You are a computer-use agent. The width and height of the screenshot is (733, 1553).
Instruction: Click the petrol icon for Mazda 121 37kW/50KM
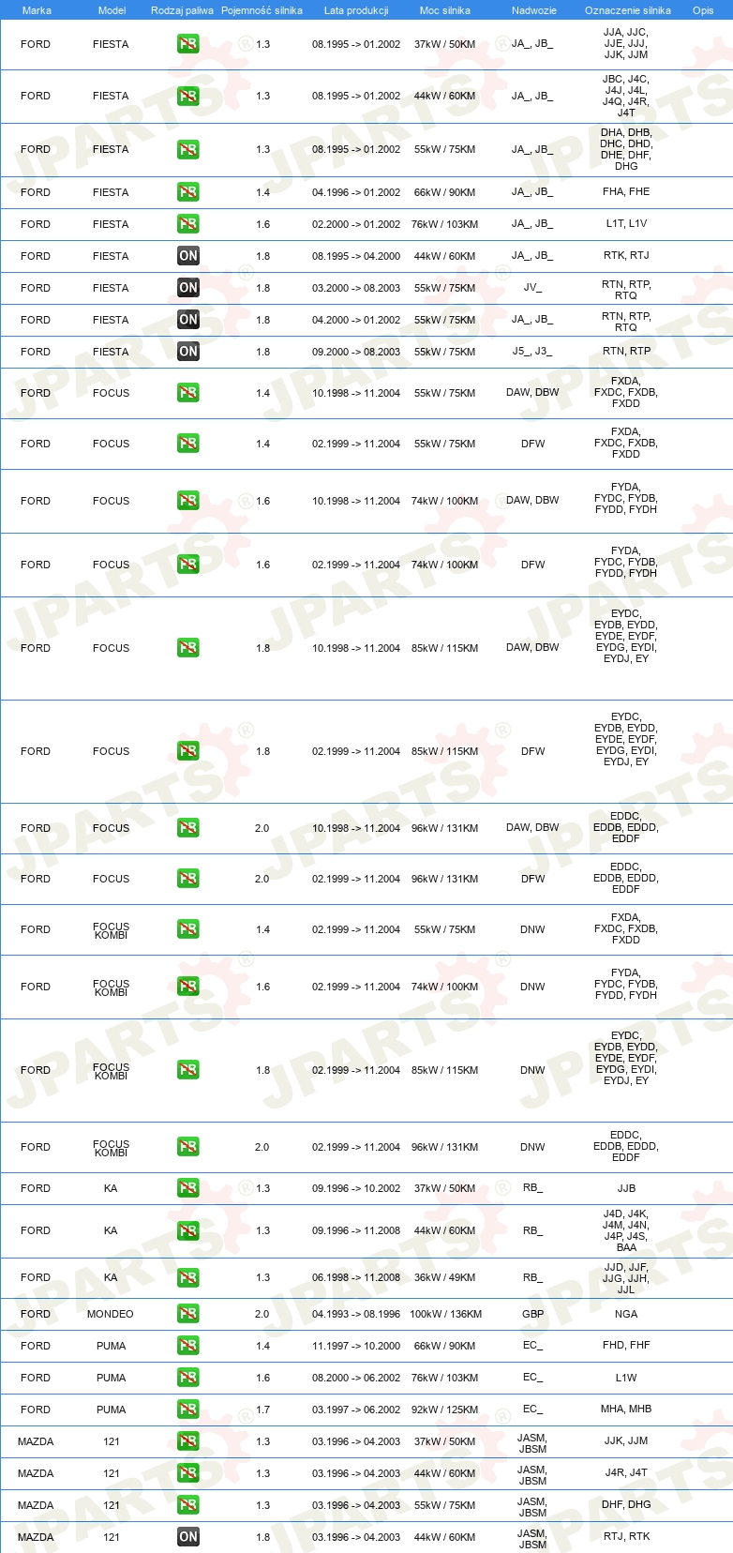point(188,1441)
